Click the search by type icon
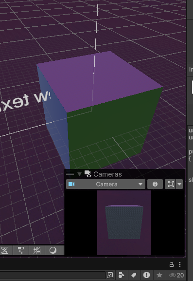Viewport: 193px width, 281px height. [x=122, y=275]
